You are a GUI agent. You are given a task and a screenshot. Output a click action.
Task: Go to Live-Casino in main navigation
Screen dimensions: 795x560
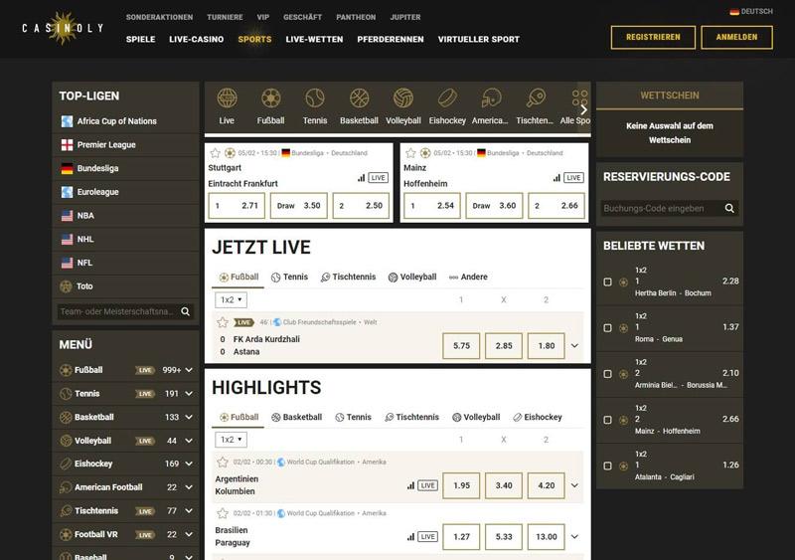click(x=196, y=39)
